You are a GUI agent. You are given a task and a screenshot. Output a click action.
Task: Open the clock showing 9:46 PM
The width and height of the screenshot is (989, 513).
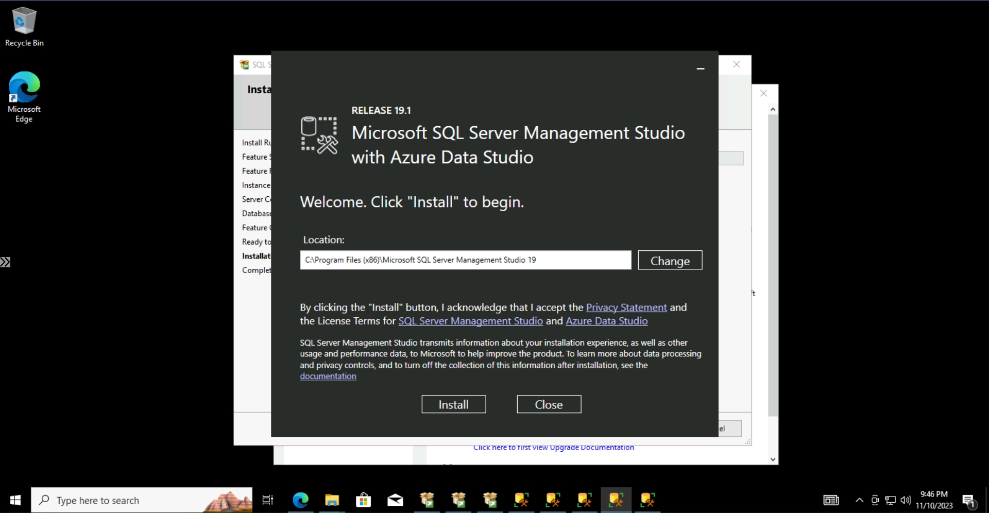pyautogui.click(x=934, y=500)
